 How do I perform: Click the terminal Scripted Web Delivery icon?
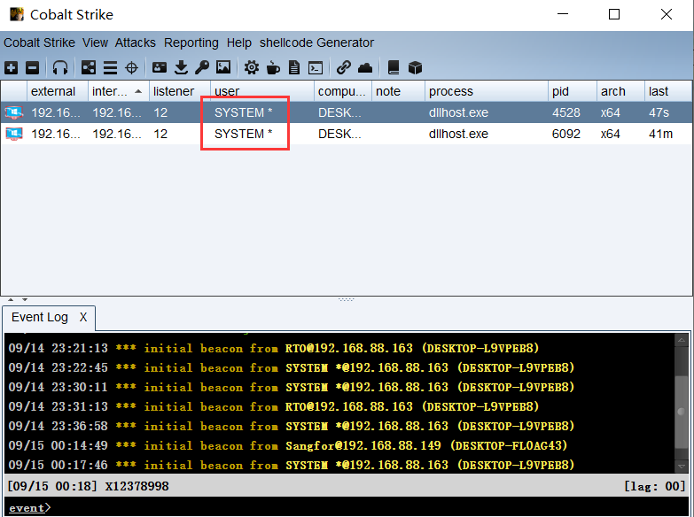pyautogui.click(x=316, y=68)
